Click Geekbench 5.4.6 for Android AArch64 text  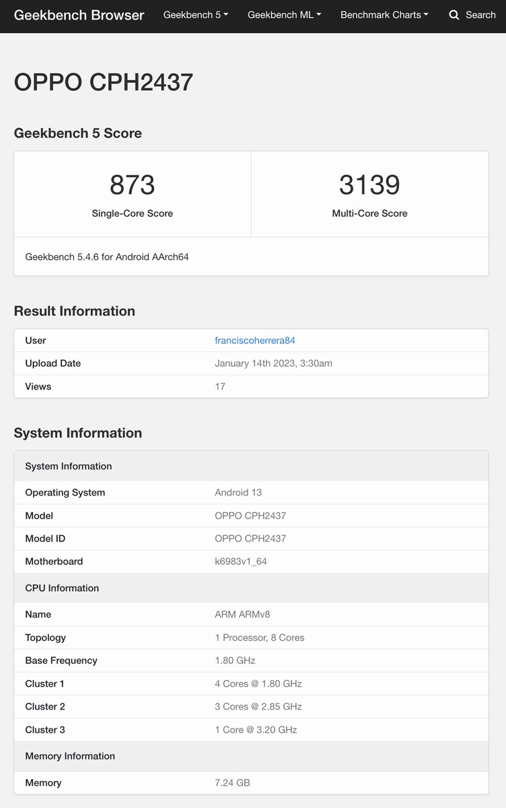pyautogui.click(x=107, y=257)
